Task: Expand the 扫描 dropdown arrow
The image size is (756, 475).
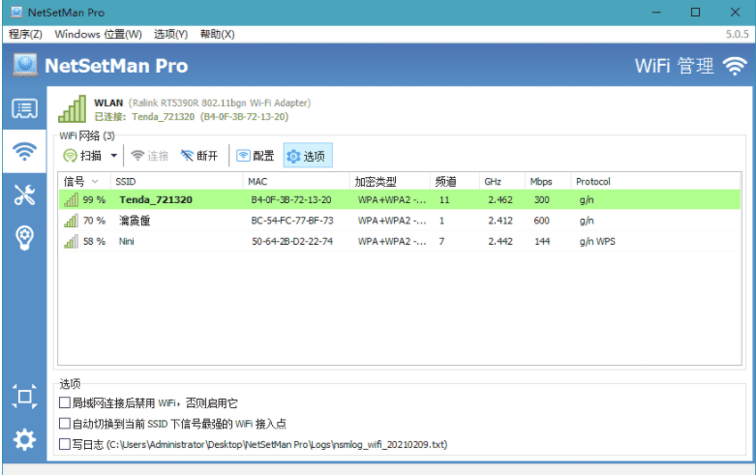Action: [x=114, y=156]
